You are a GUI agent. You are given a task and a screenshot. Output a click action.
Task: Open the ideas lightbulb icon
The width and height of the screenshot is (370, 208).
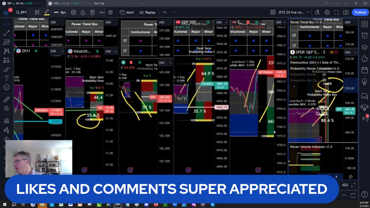[x=364, y=82]
